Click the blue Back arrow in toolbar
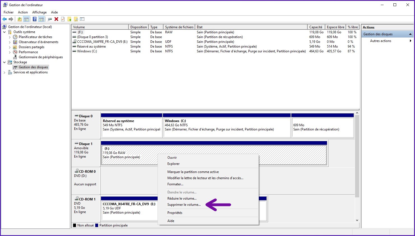The image size is (415, 236). (x=4, y=19)
